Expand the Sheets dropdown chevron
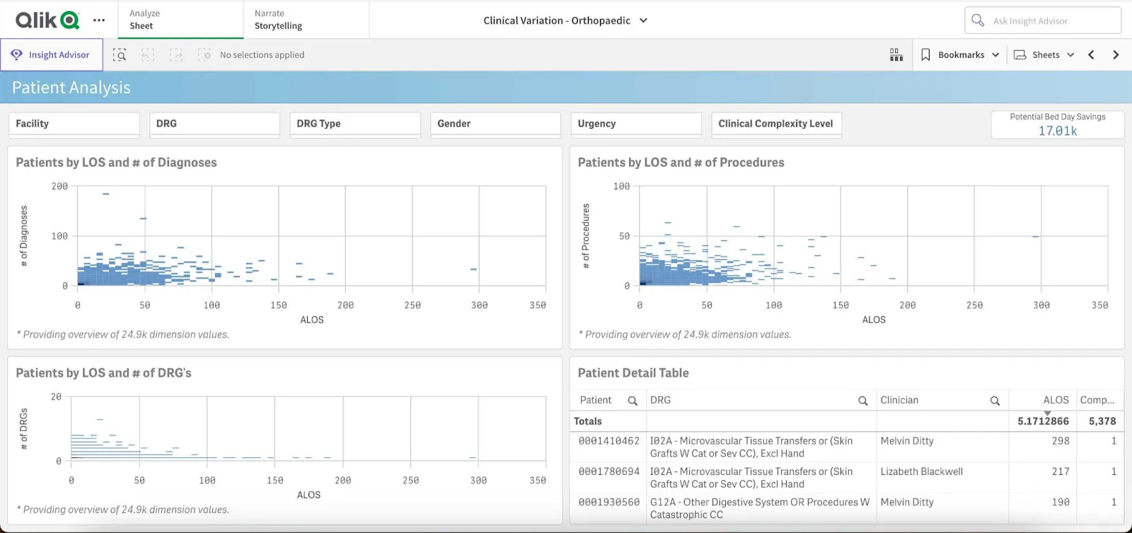 point(1070,54)
